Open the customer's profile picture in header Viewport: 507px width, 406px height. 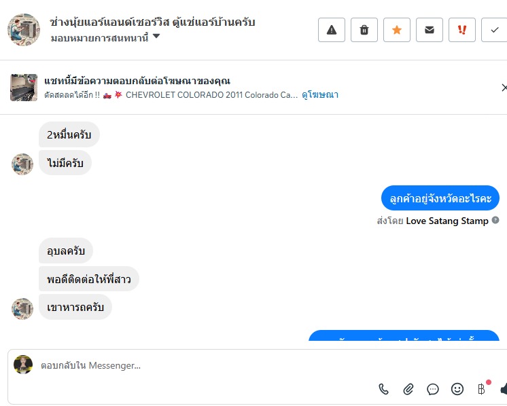(x=23, y=29)
